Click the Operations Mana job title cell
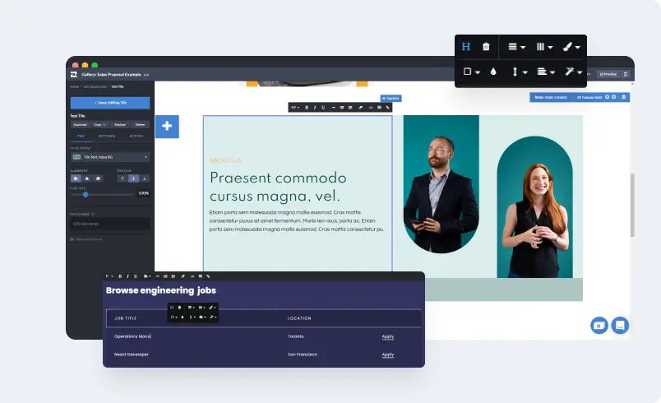The height and width of the screenshot is (403, 661). [x=132, y=336]
